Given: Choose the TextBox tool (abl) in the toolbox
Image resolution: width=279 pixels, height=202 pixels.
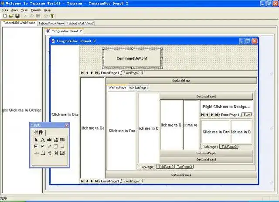Looking at the screenshot, I should 49,140.
